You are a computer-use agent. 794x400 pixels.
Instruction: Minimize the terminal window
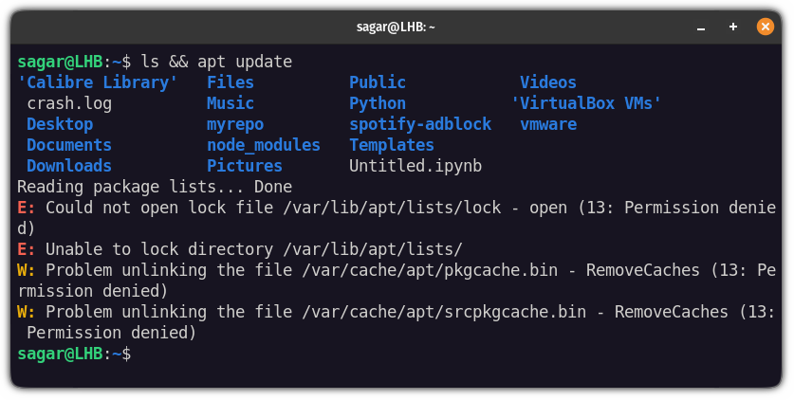tap(702, 27)
